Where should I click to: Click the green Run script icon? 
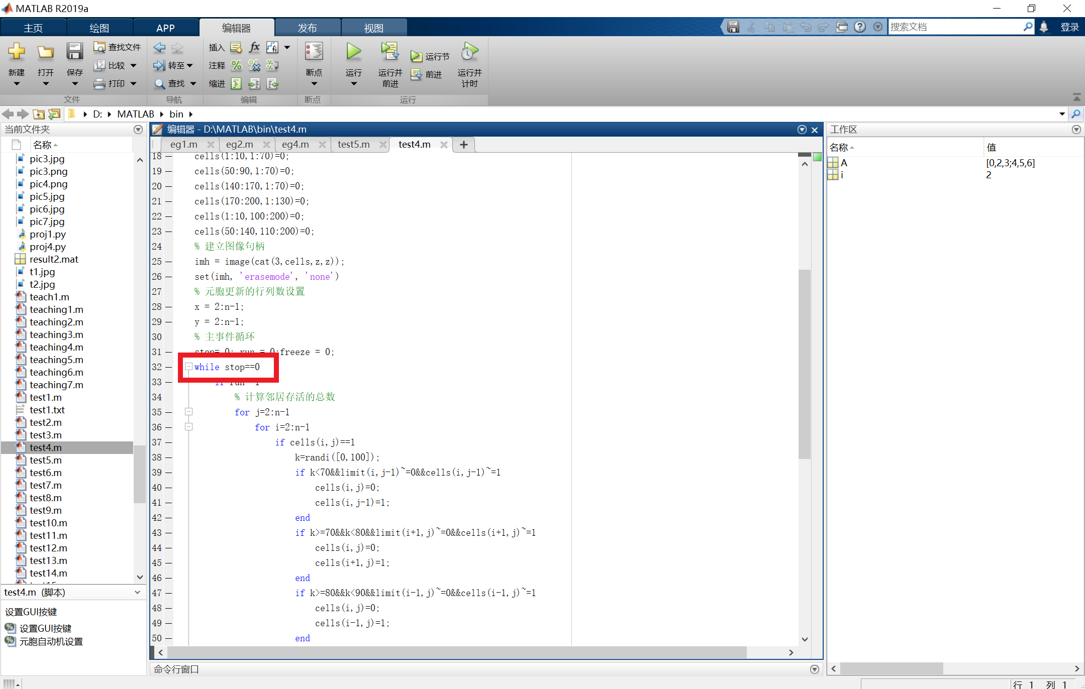tap(353, 52)
